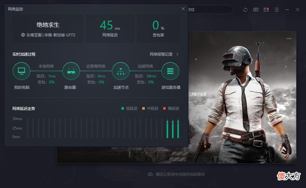Open the hamburger menu in main window
Image resolution: width=306 pixels, height=188 pixels.
point(277,9)
